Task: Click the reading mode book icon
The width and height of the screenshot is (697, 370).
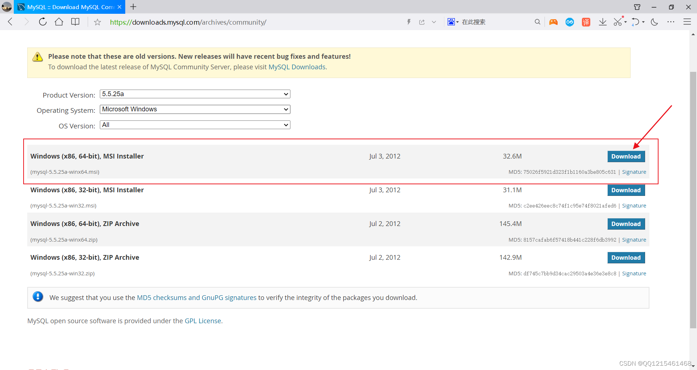Action: (75, 22)
